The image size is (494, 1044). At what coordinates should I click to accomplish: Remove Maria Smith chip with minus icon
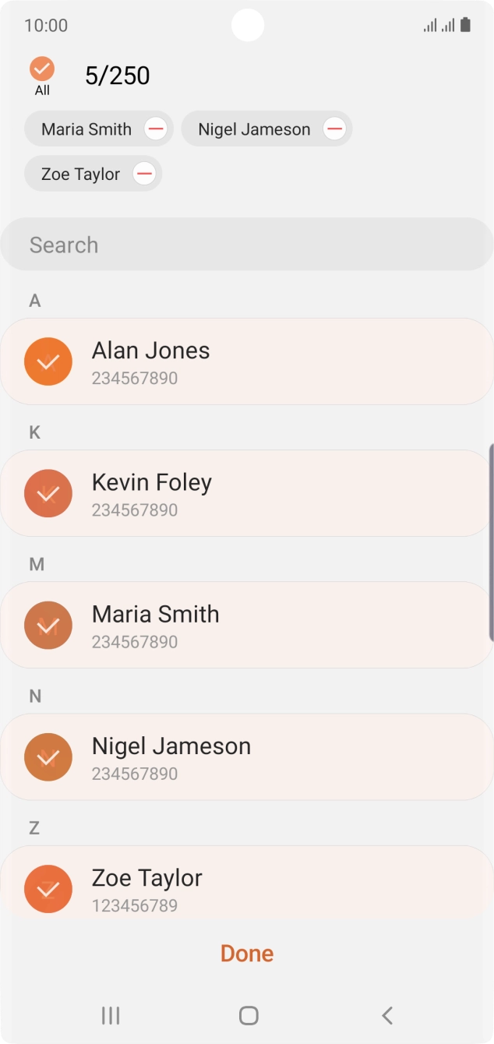pos(156,129)
